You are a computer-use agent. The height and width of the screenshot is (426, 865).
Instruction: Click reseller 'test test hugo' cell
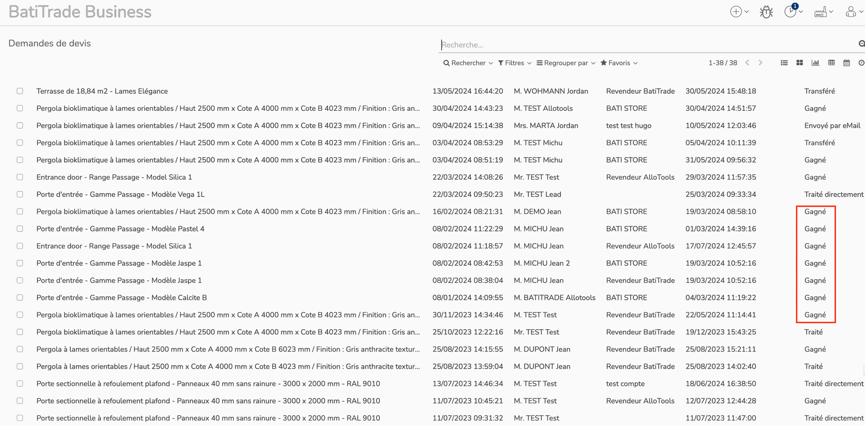point(628,126)
